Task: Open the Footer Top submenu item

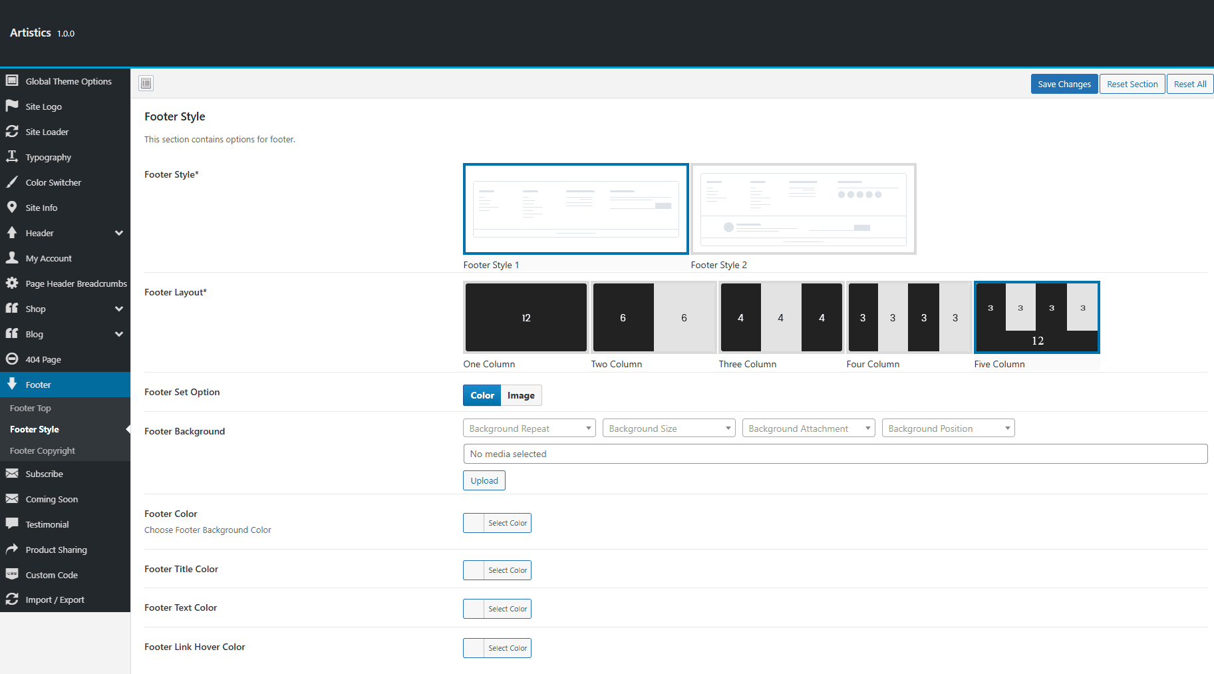Action: (x=31, y=408)
